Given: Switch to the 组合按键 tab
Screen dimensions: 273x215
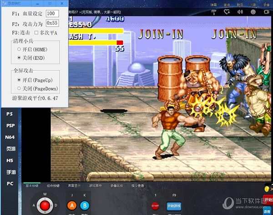Looking at the screenshot, I should coord(53,186).
